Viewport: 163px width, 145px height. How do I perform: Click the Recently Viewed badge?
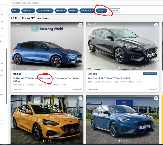pyautogui.click(x=150, y=74)
